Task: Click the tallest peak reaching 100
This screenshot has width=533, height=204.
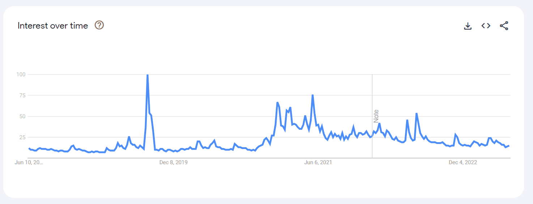Action: point(148,75)
